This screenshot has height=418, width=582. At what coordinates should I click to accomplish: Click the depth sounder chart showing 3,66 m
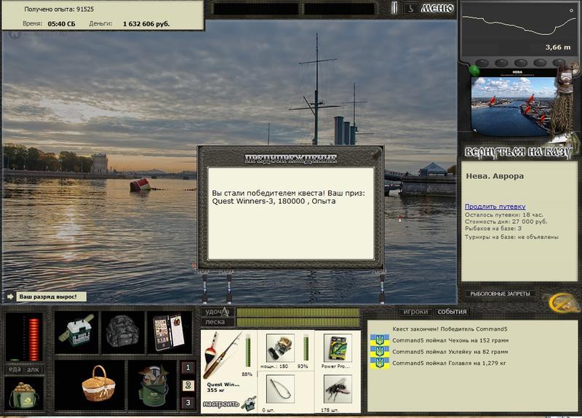(x=518, y=30)
